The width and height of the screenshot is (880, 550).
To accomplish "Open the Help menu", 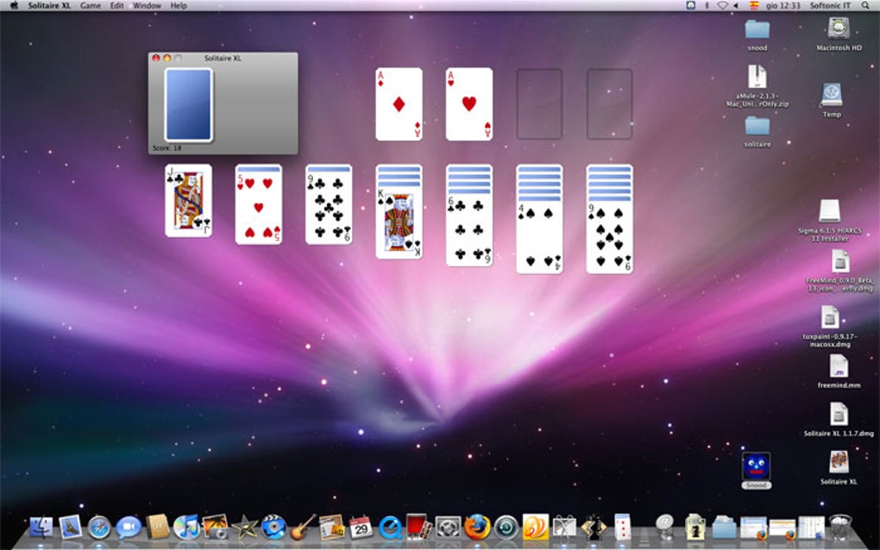I will click(179, 6).
